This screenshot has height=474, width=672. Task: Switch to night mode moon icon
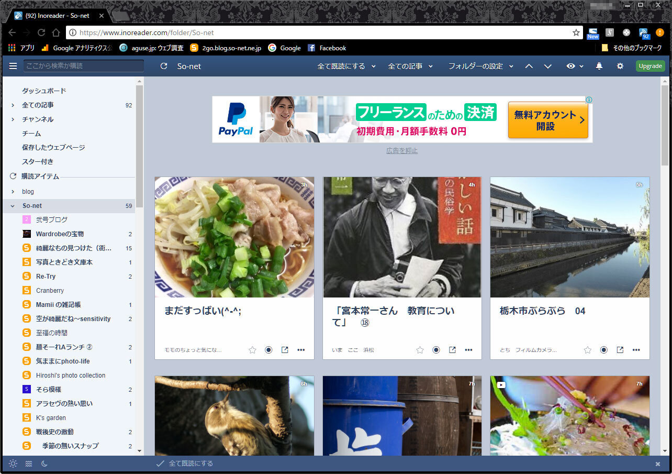pyautogui.click(x=44, y=464)
